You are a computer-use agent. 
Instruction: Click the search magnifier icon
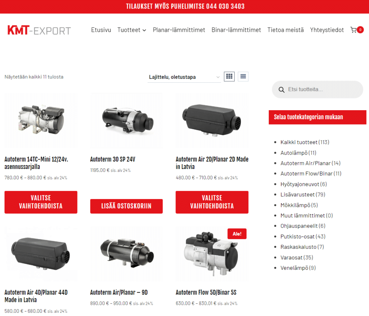pyautogui.click(x=281, y=90)
